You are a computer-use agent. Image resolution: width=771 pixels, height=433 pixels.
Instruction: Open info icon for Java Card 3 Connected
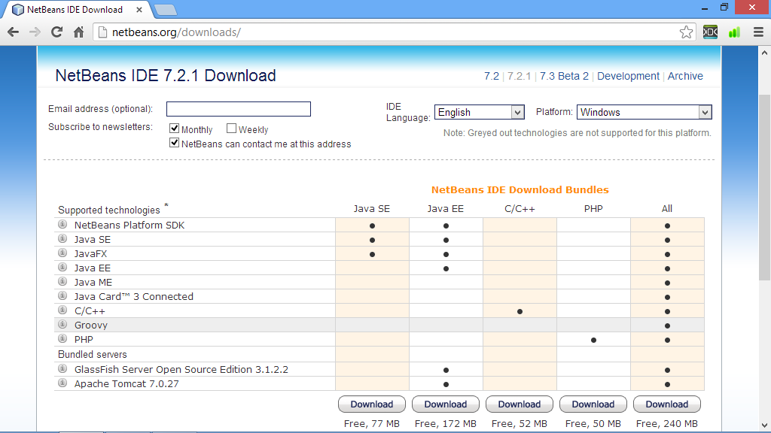point(62,295)
